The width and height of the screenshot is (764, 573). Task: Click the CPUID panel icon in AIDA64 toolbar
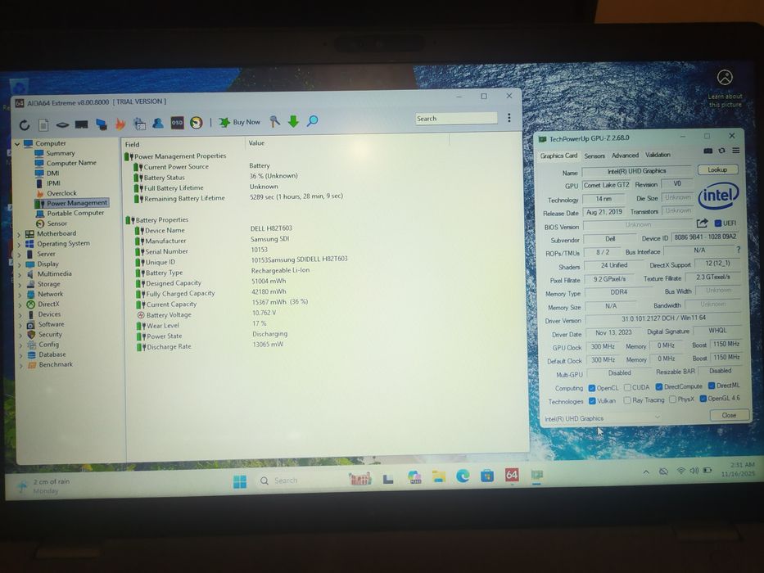point(139,124)
